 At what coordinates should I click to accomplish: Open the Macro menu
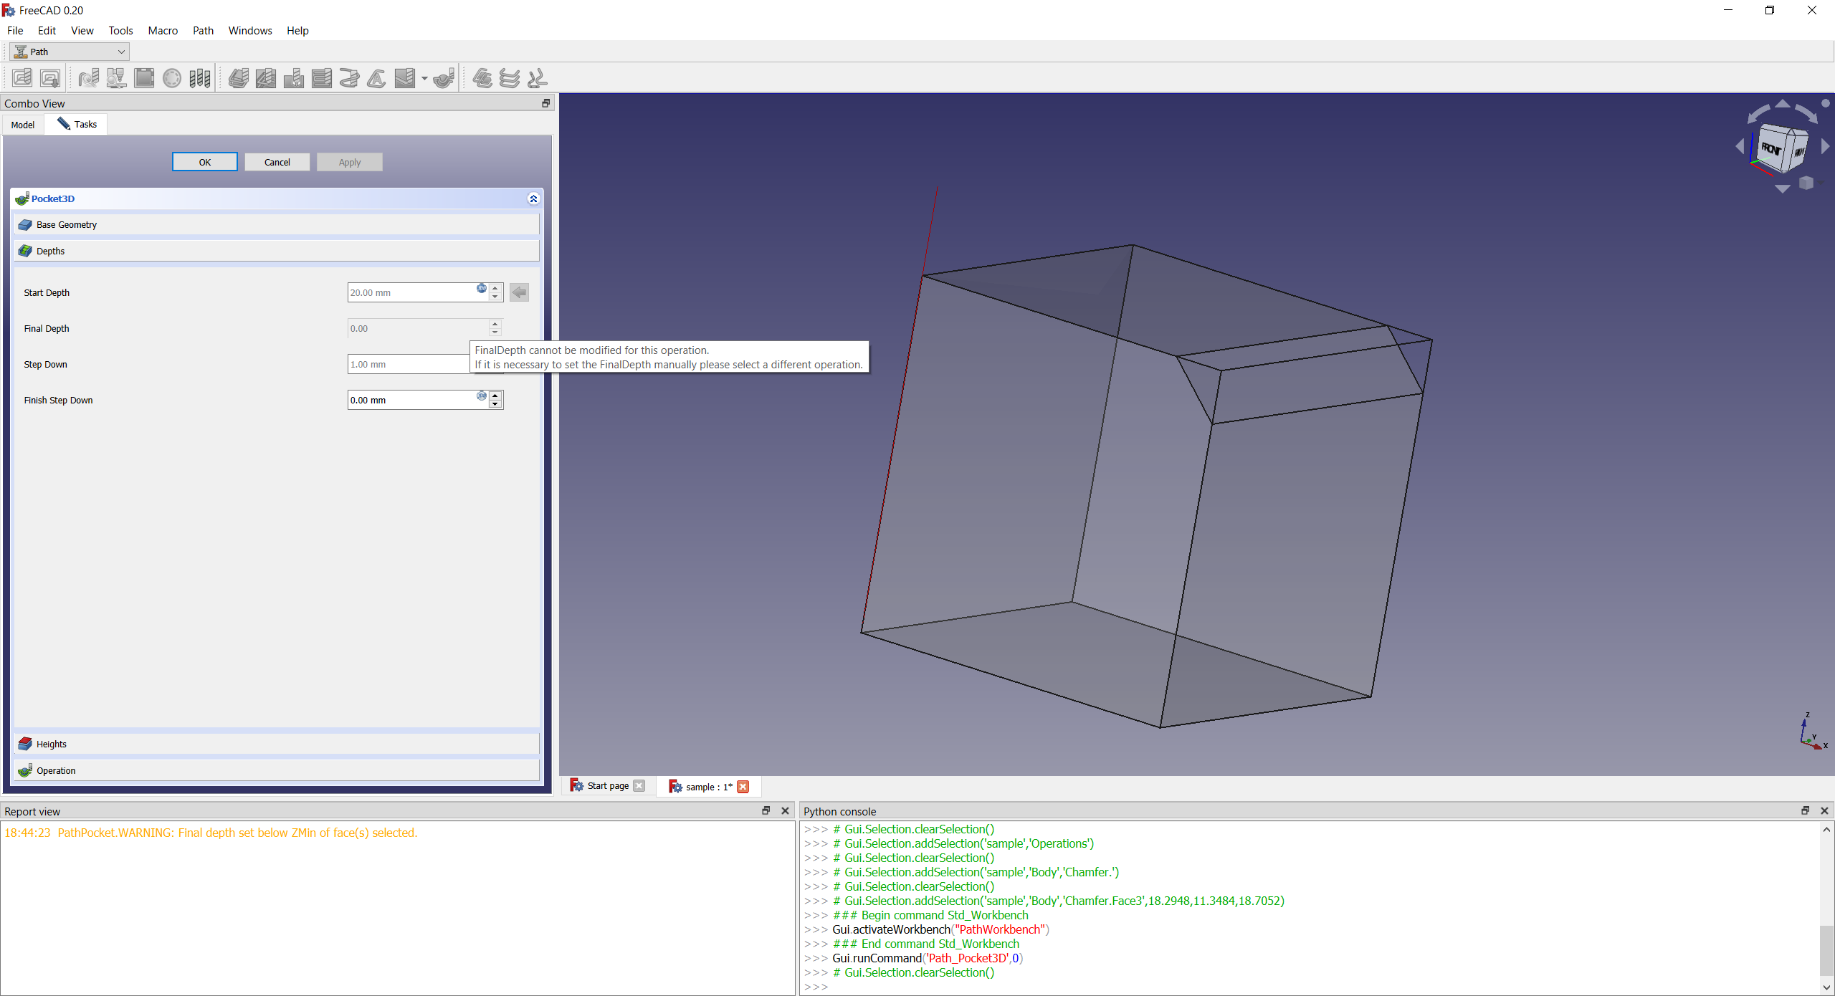pos(163,30)
